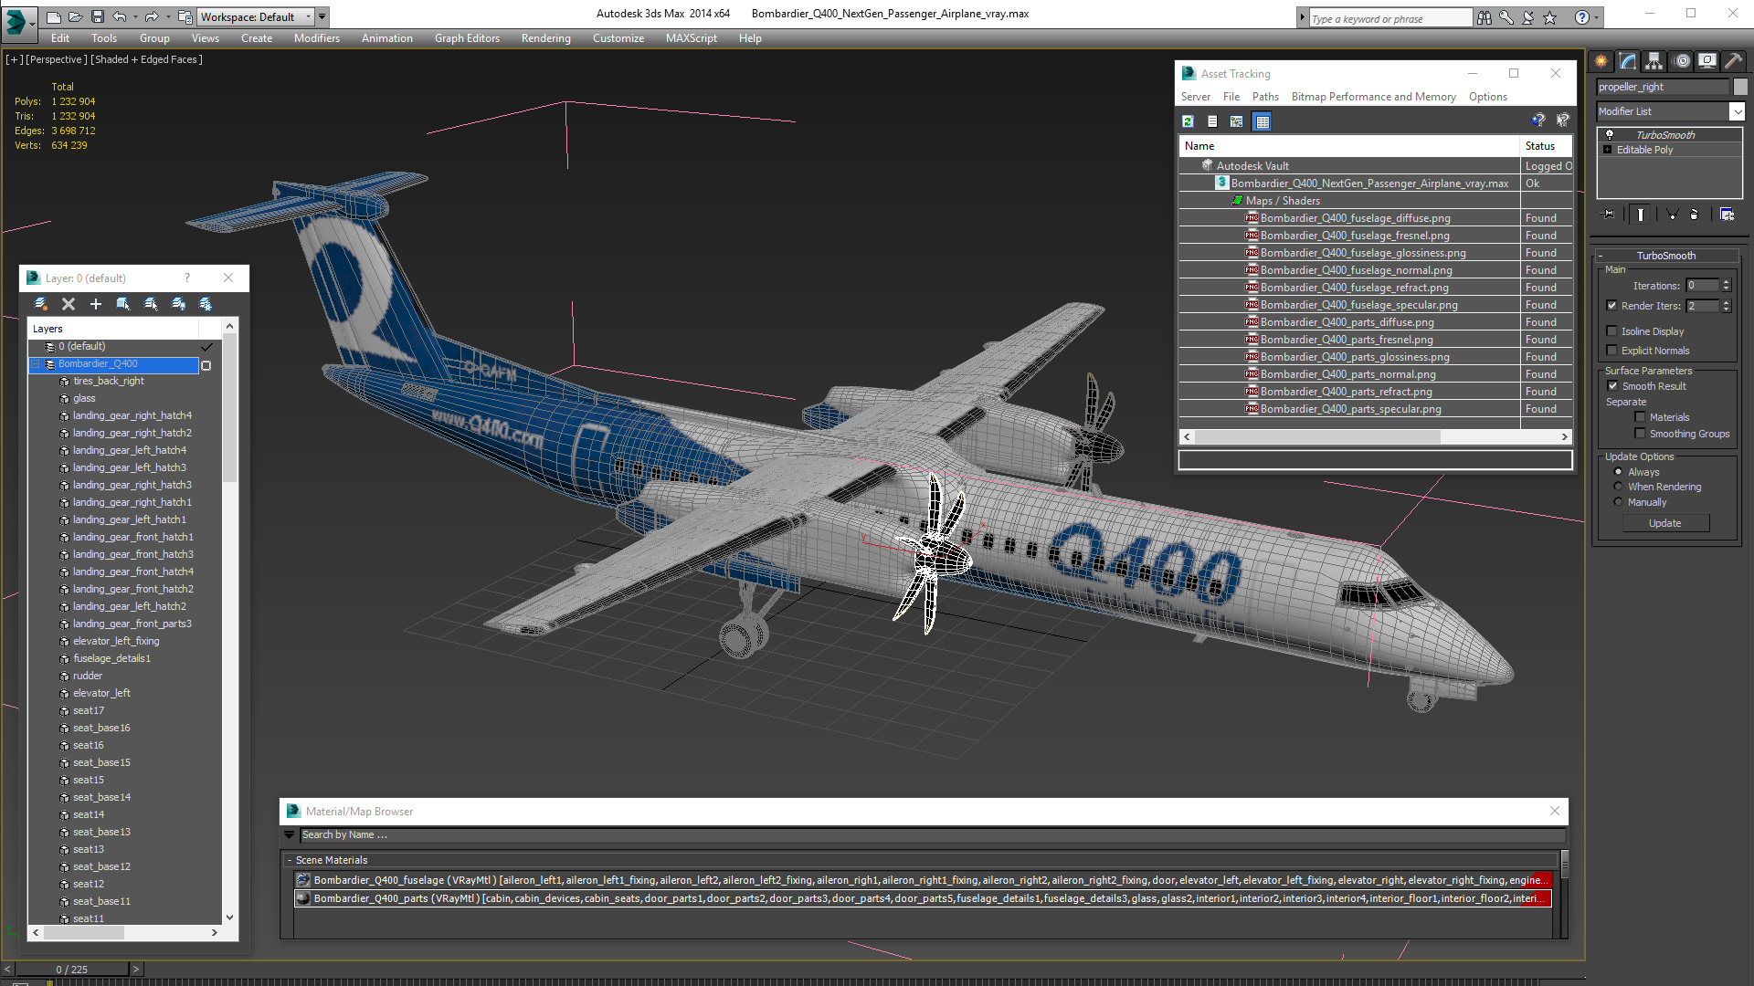This screenshot has width=1754, height=986.
Task: Click Highlight Selected Objects' Layers icon
Action: tap(150, 304)
